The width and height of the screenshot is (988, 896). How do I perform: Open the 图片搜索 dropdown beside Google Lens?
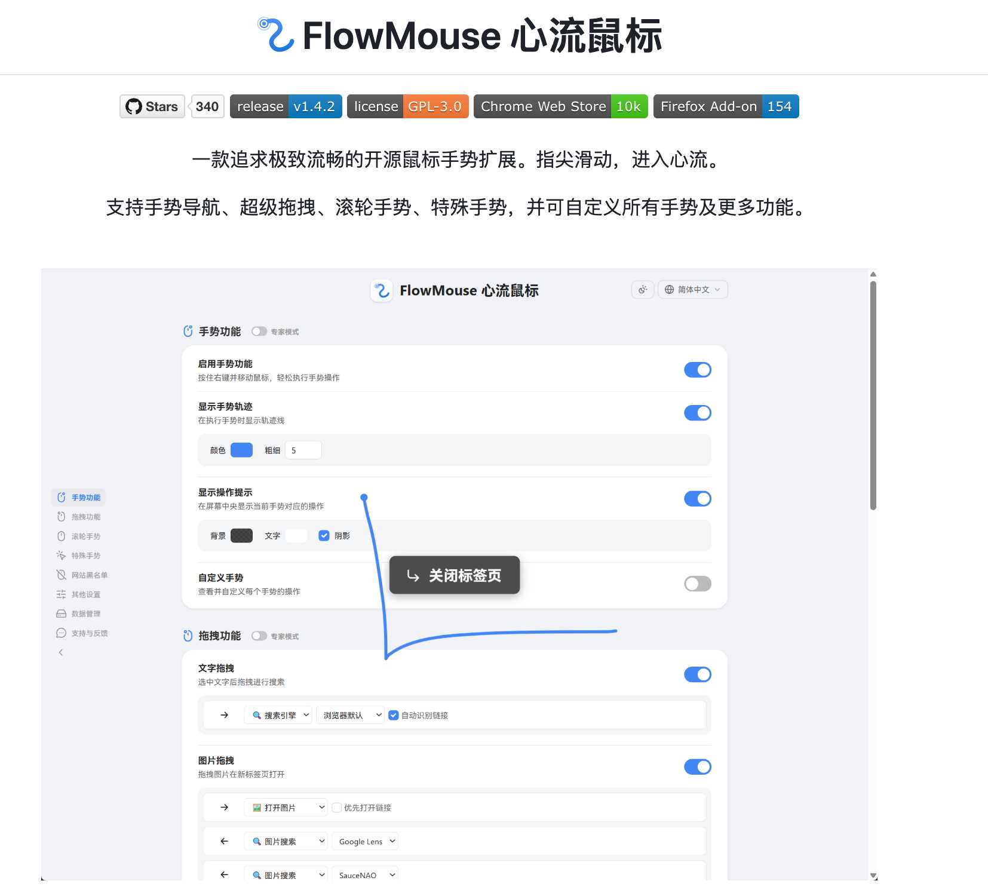click(x=286, y=841)
